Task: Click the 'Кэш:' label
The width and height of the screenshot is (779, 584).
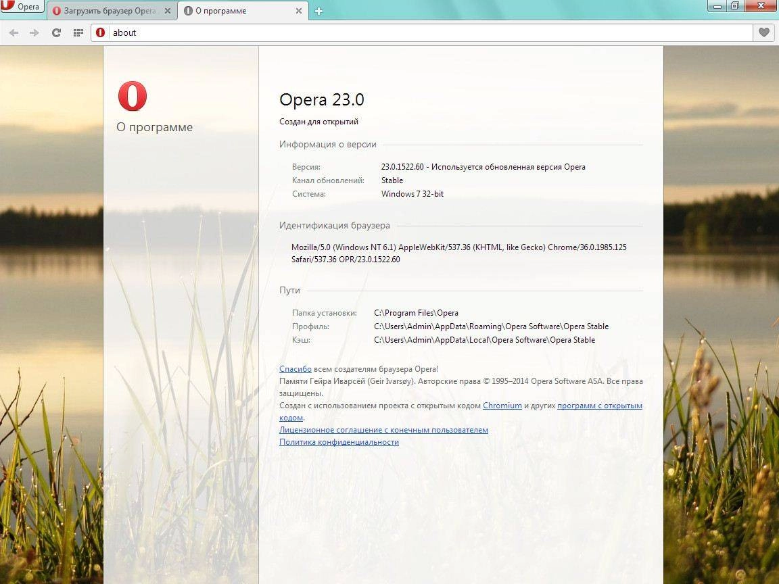Action: (x=301, y=340)
